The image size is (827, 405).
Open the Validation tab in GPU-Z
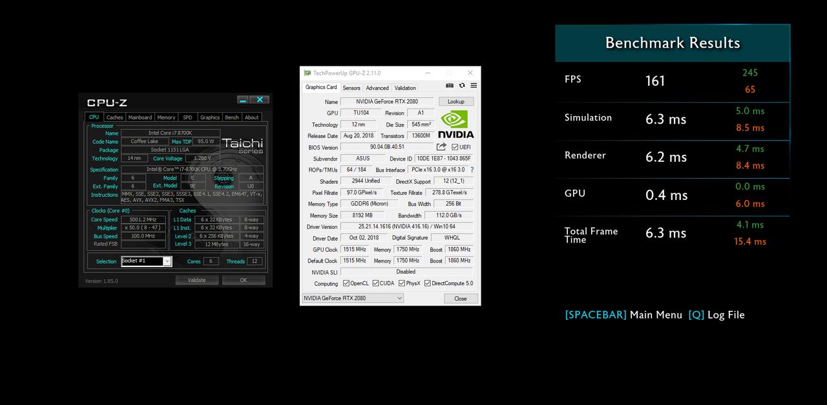[405, 88]
